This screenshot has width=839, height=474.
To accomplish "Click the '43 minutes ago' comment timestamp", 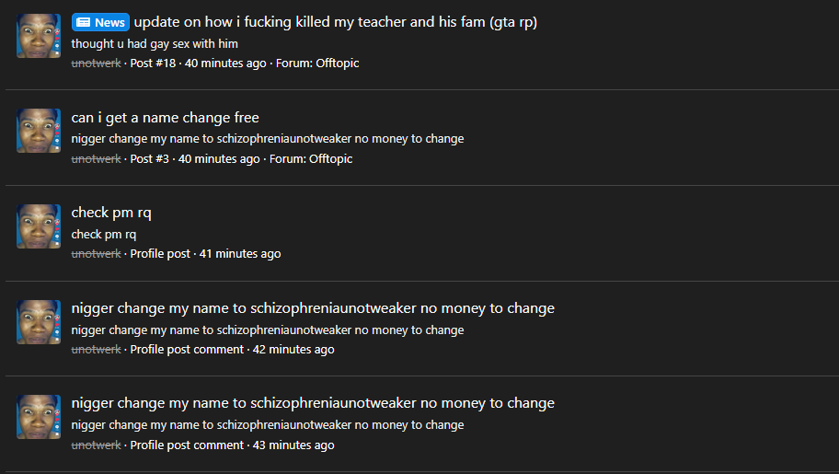I will pyautogui.click(x=293, y=445).
